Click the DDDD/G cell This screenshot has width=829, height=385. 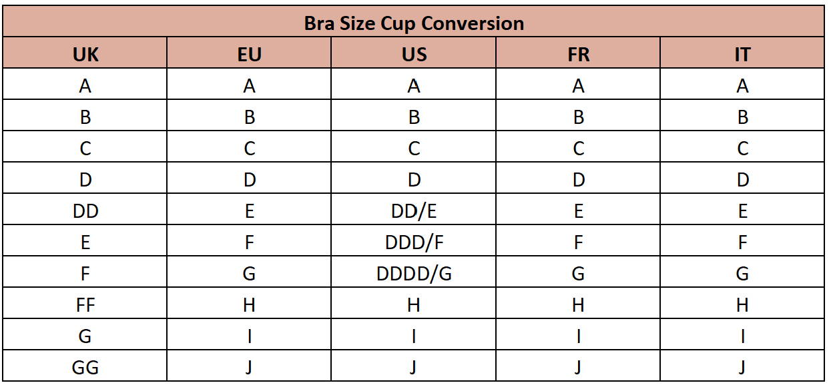coord(414,274)
